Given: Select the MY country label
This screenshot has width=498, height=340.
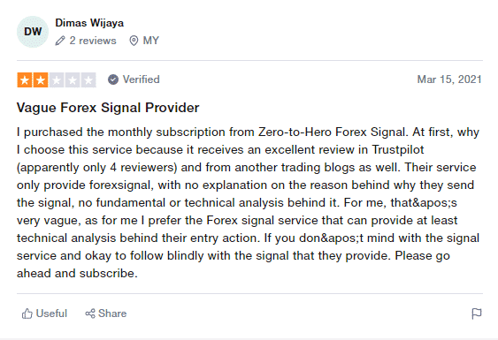Looking at the screenshot, I should [x=151, y=41].
